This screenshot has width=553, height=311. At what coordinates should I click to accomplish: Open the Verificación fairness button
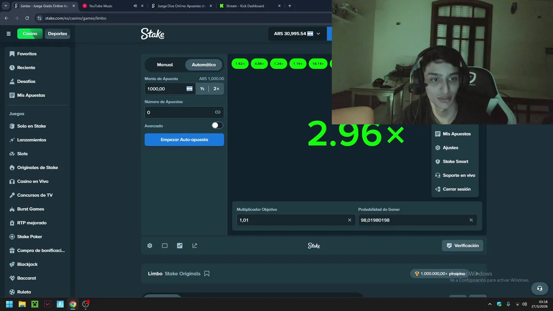[x=462, y=245]
